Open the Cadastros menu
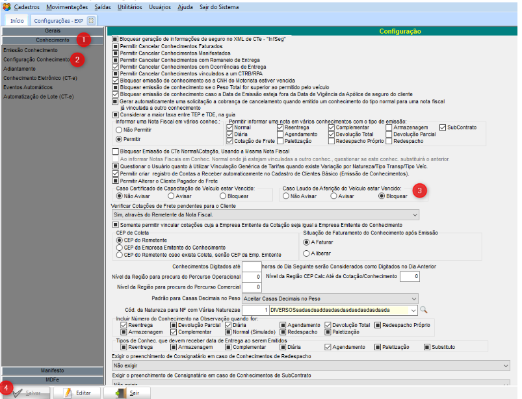522x399 pixels. pos(27,7)
